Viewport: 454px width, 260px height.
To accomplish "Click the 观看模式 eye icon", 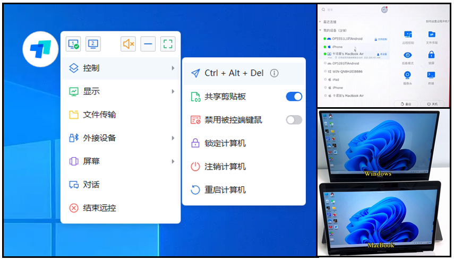I will click(x=408, y=56).
